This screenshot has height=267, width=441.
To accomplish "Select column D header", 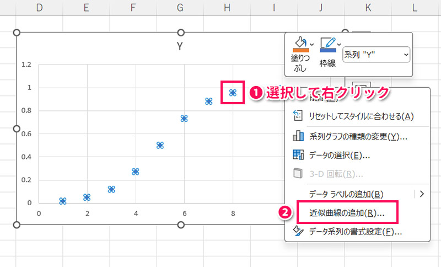I will coord(39,8).
